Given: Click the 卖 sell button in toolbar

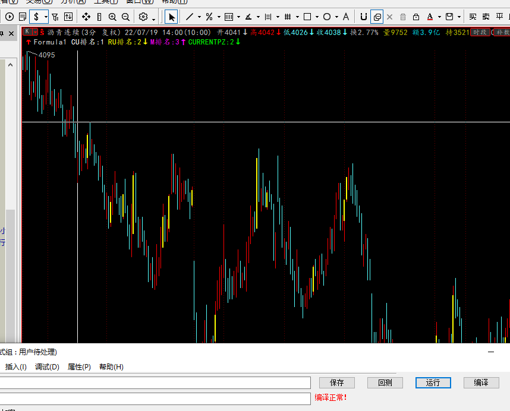Looking at the screenshot, I should 486,17.
